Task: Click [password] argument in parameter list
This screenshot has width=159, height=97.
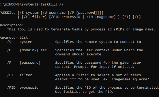Action: 30,63
